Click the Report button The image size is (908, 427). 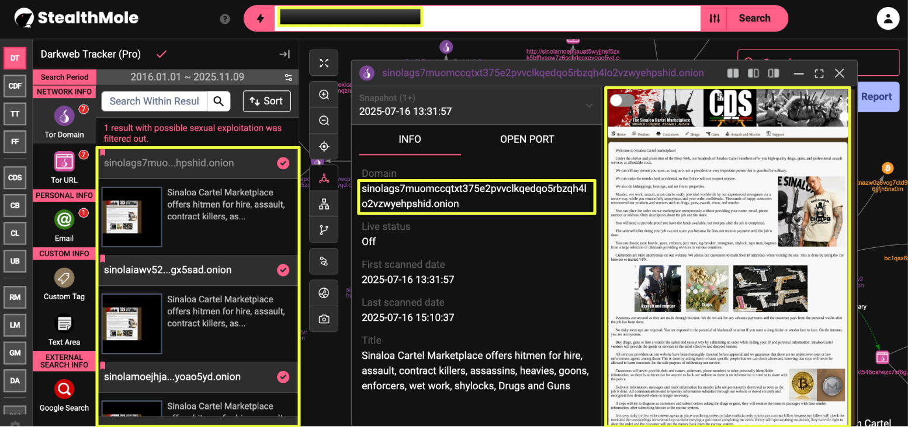point(876,97)
